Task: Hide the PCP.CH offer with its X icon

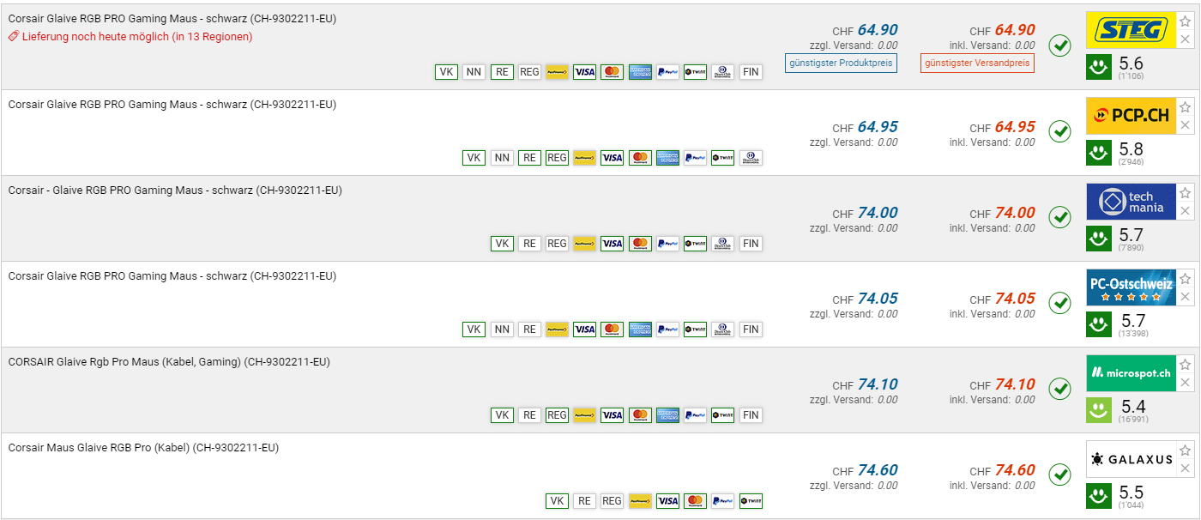Action: pos(1186,125)
